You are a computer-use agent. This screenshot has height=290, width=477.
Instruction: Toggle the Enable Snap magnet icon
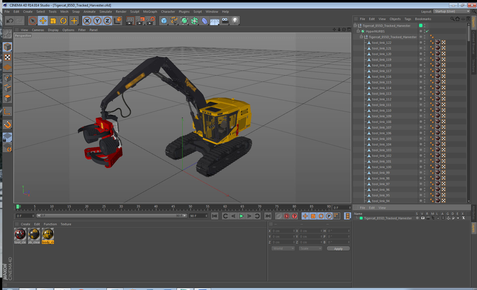click(x=8, y=124)
